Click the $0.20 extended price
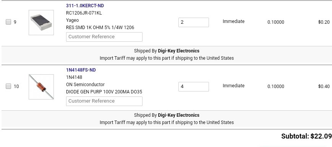Screen dimensions: 332x147 tap(324, 22)
